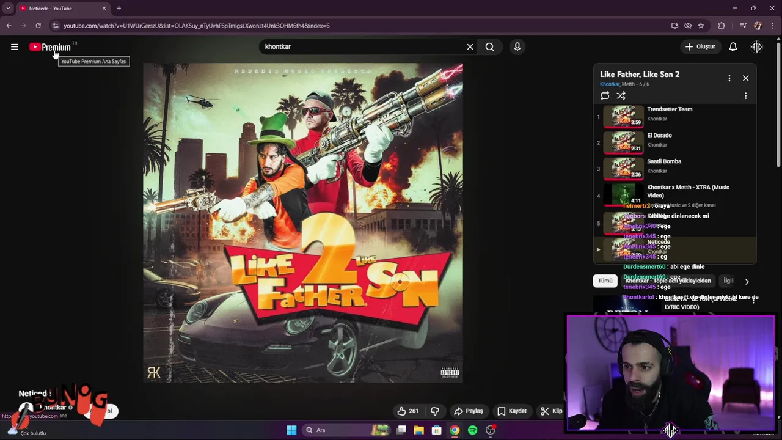Click the crossed-eye tracking protection icon
The width and height of the screenshot is (782, 440).
pyautogui.click(x=688, y=26)
